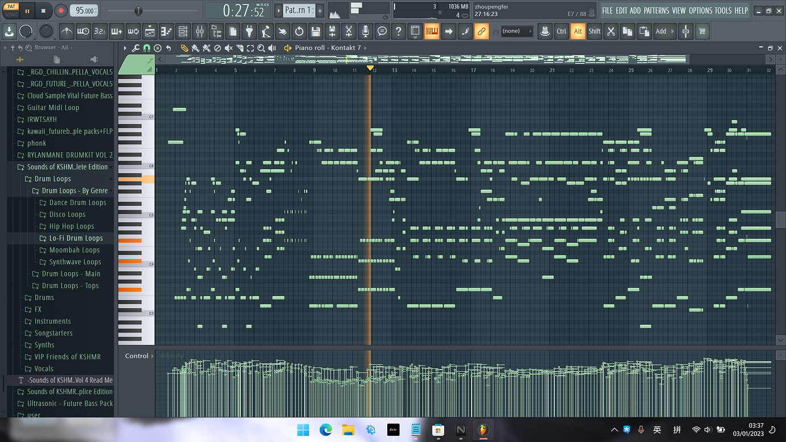Click the main volume knob
Screen dimensions: 786x442
point(26,31)
